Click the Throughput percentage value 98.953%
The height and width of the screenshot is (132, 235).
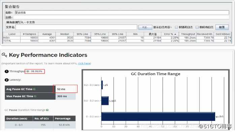click(37, 72)
